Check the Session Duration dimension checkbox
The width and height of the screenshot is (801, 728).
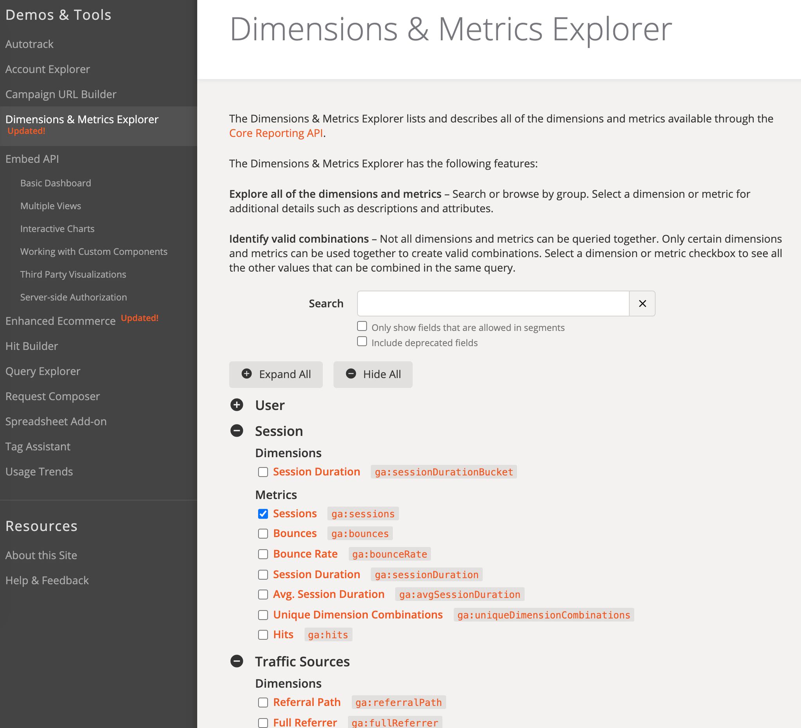point(263,472)
